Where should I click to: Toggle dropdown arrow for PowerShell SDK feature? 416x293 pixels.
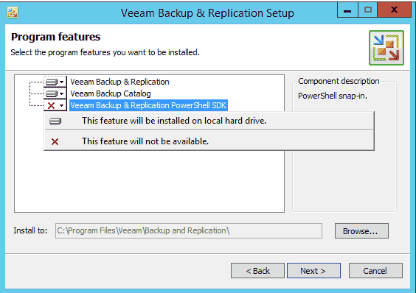[x=61, y=105]
